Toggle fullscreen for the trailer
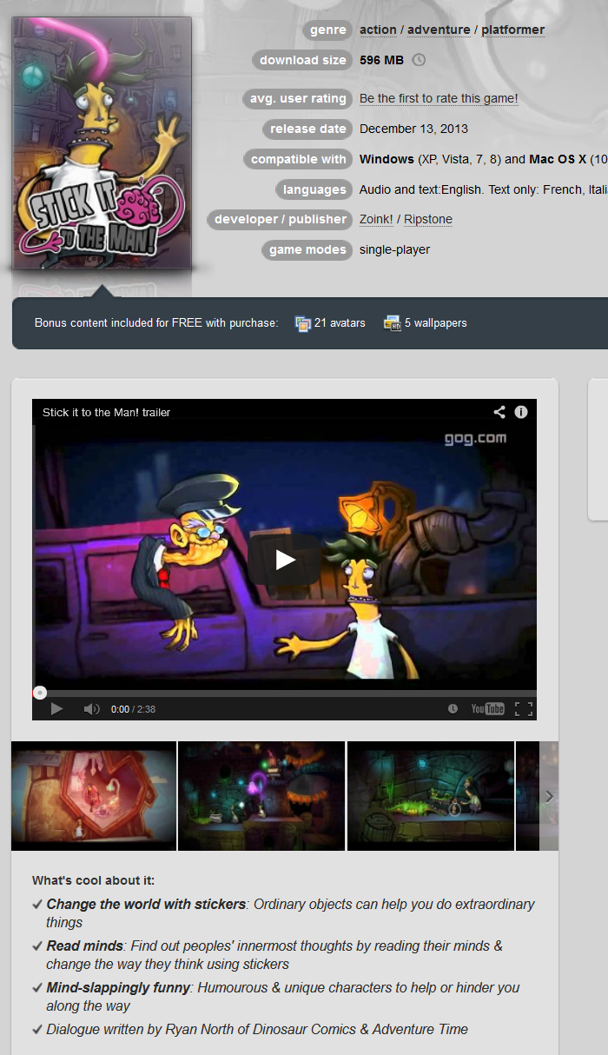This screenshot has width=608, height=1055. tap(524, 709)
